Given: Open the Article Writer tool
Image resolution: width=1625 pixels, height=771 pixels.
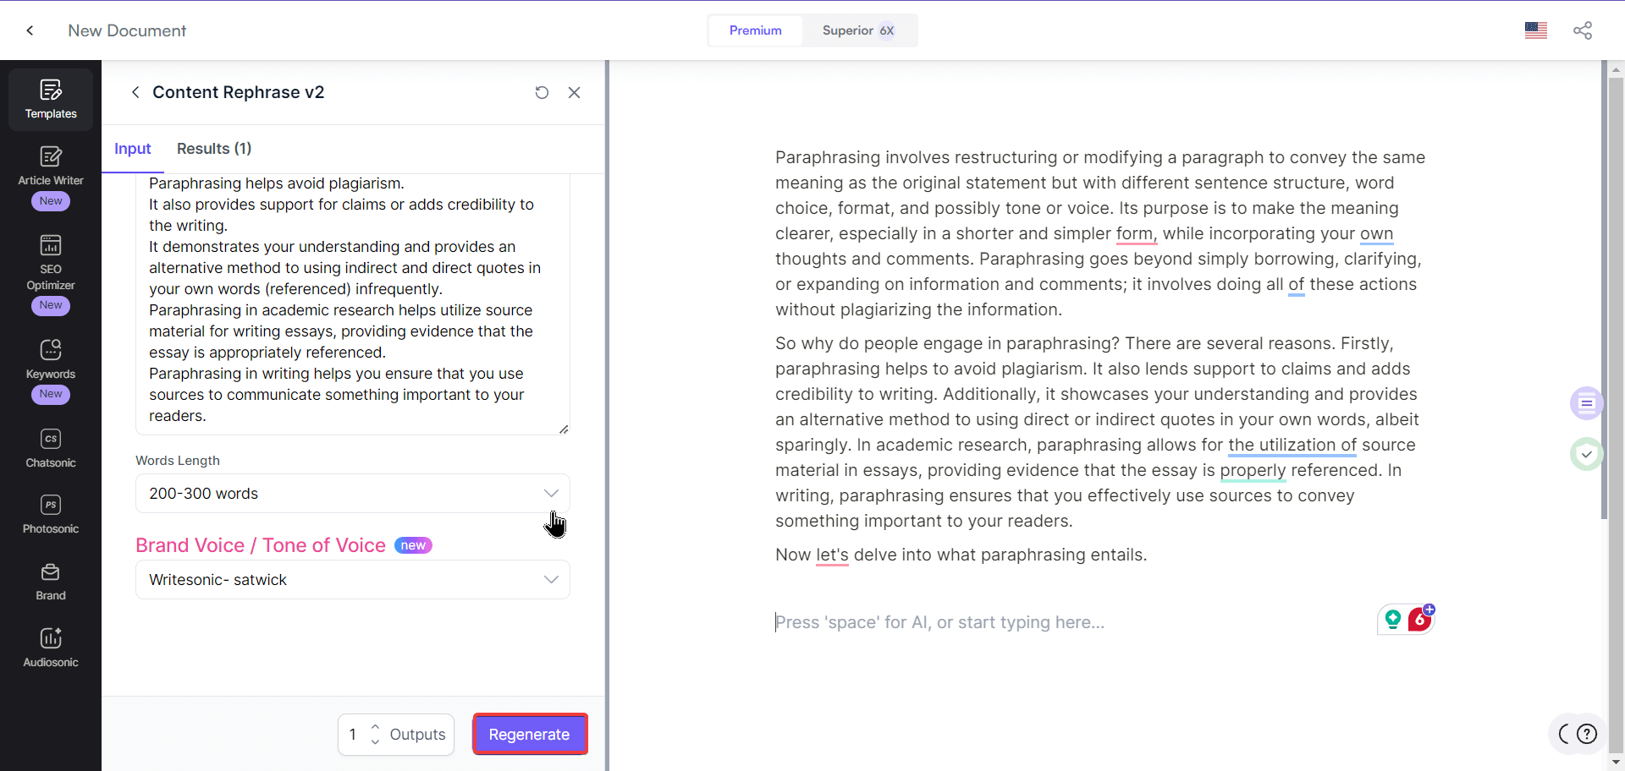Looking at the screenshot, I should pyautogui.click(x=51, y=167).
